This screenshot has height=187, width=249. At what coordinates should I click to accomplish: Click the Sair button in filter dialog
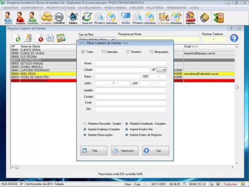point(155,151)
